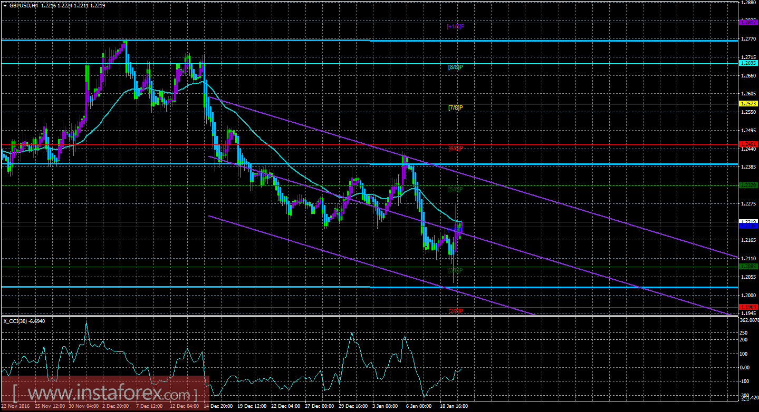759x412 pixels.
Task: Click the green 1.2085 price tag
Action: point(748,267)
